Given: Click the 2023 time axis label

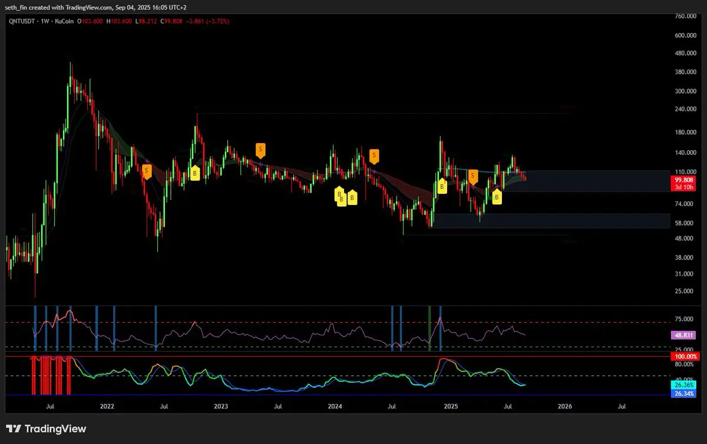Looking at the screenshot, I should point(221,406).
